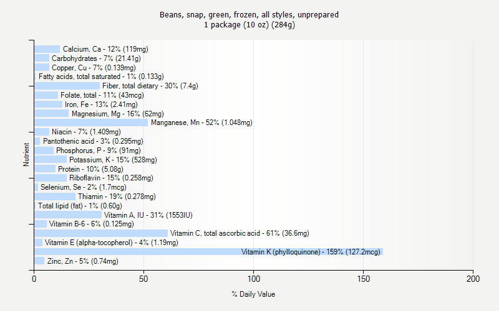Click the Vitamin A, IU - 31% label

(x=148, y=215)
